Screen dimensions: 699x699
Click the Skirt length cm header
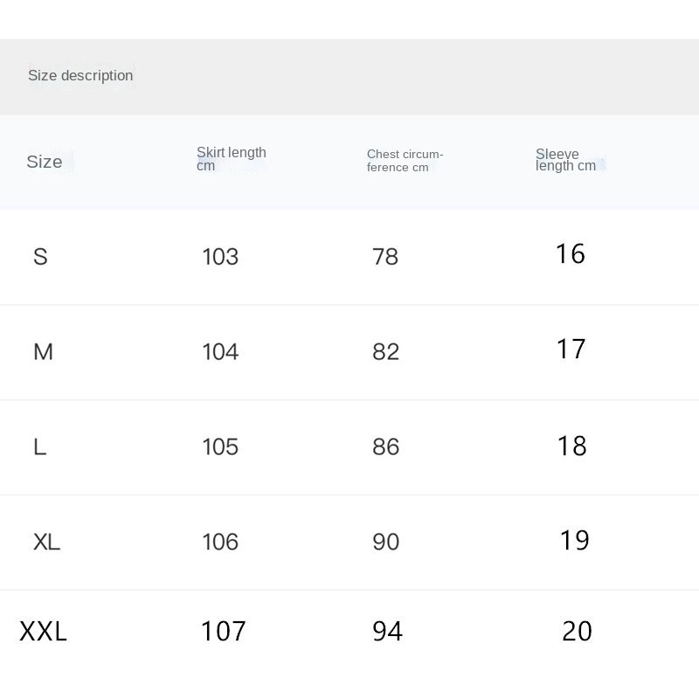[231, 159]
